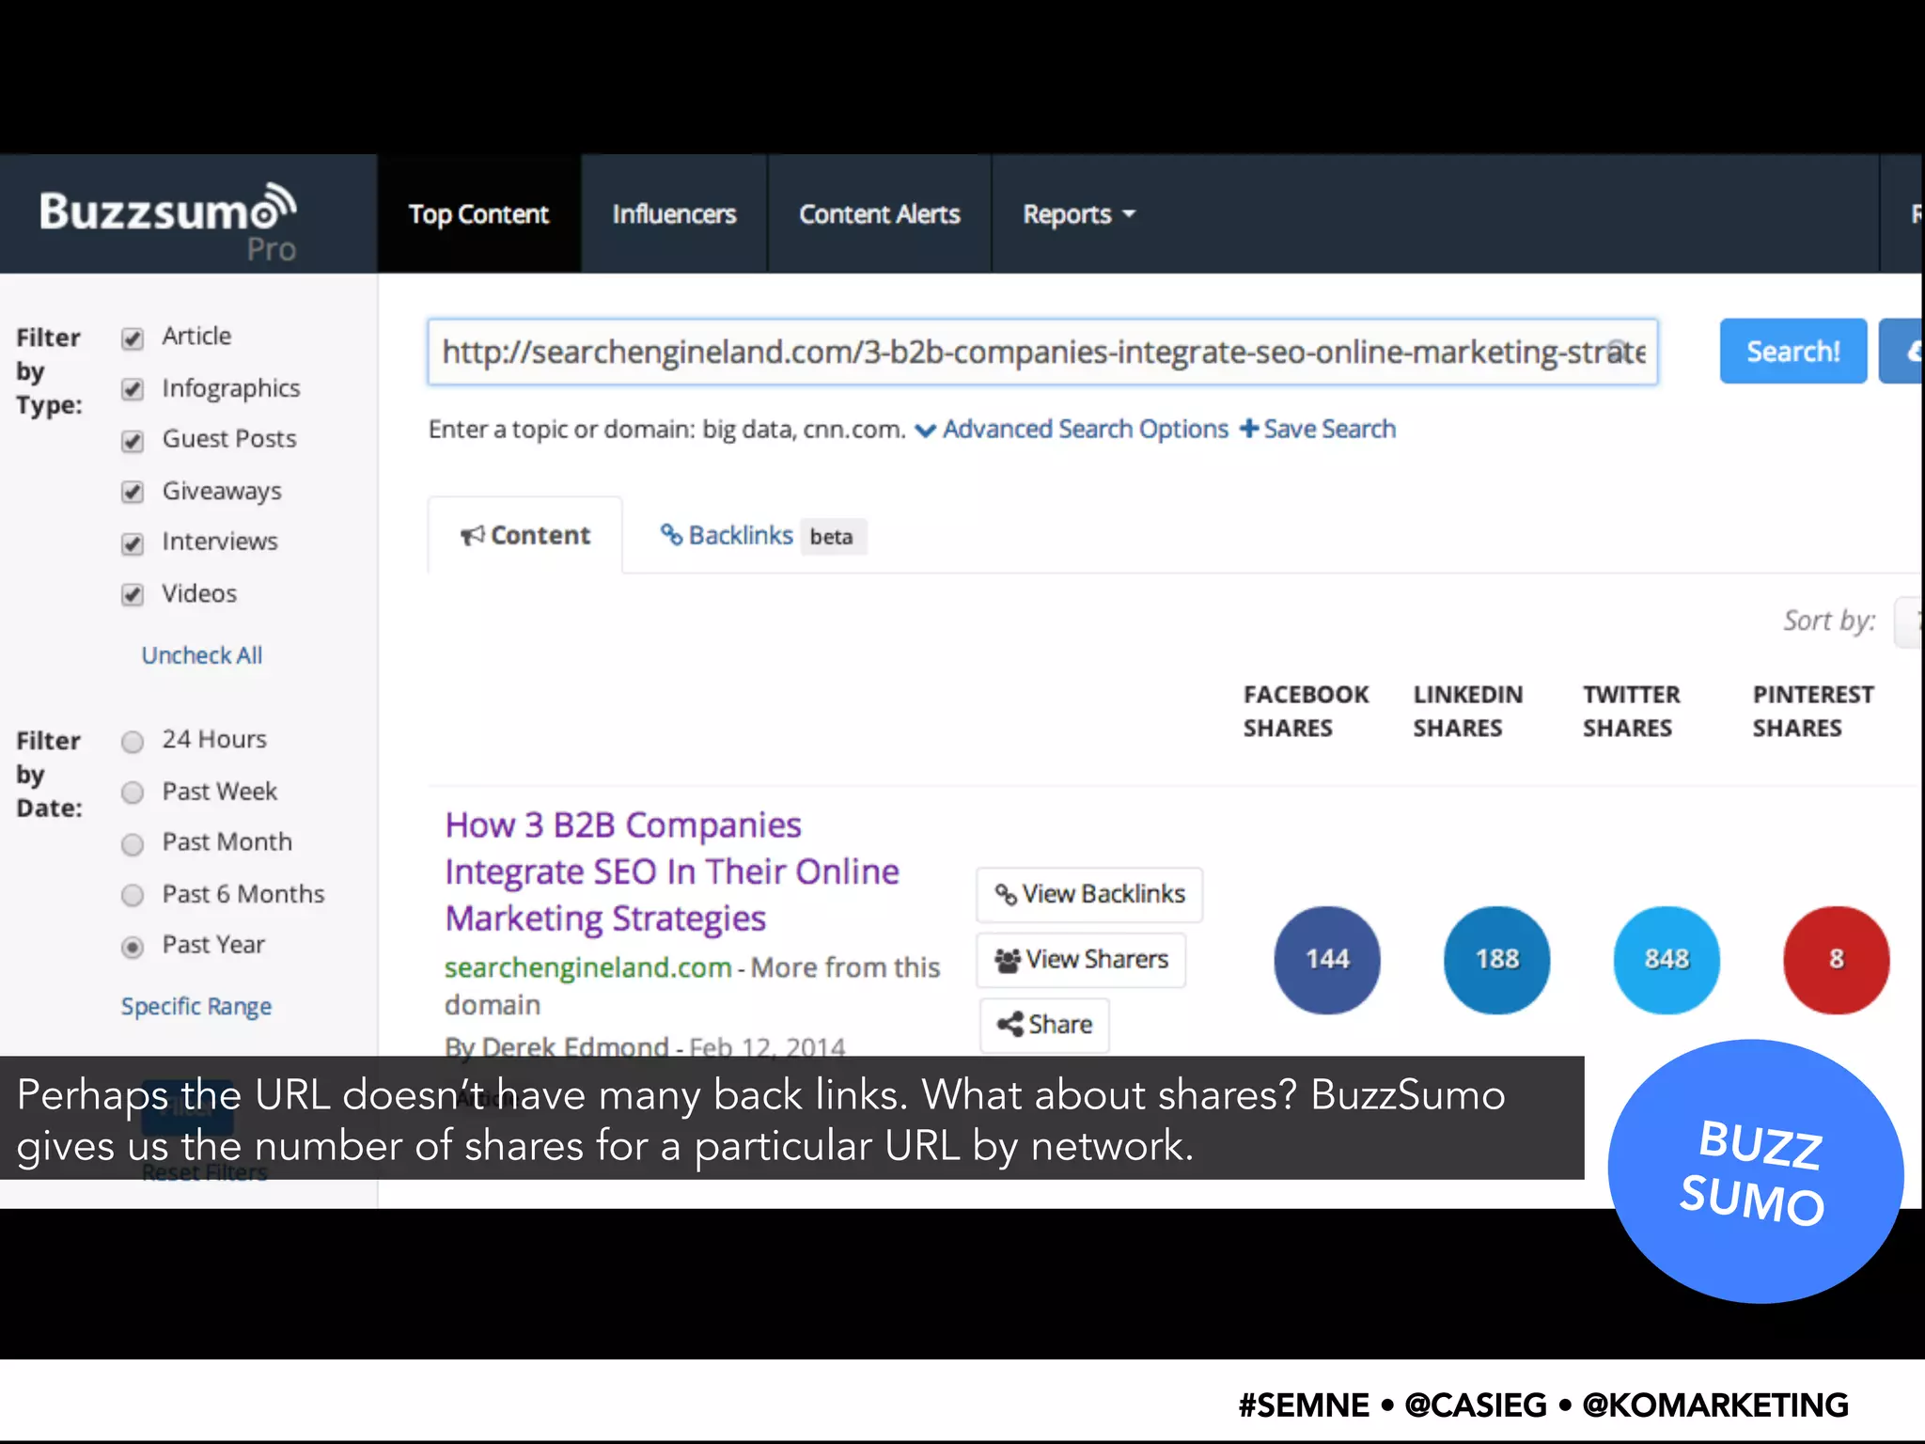Image resolution: width=1925 pixels, height=1444 pixels.
Task: Click the 'More from this domain' text
Action: coord(692,986)
